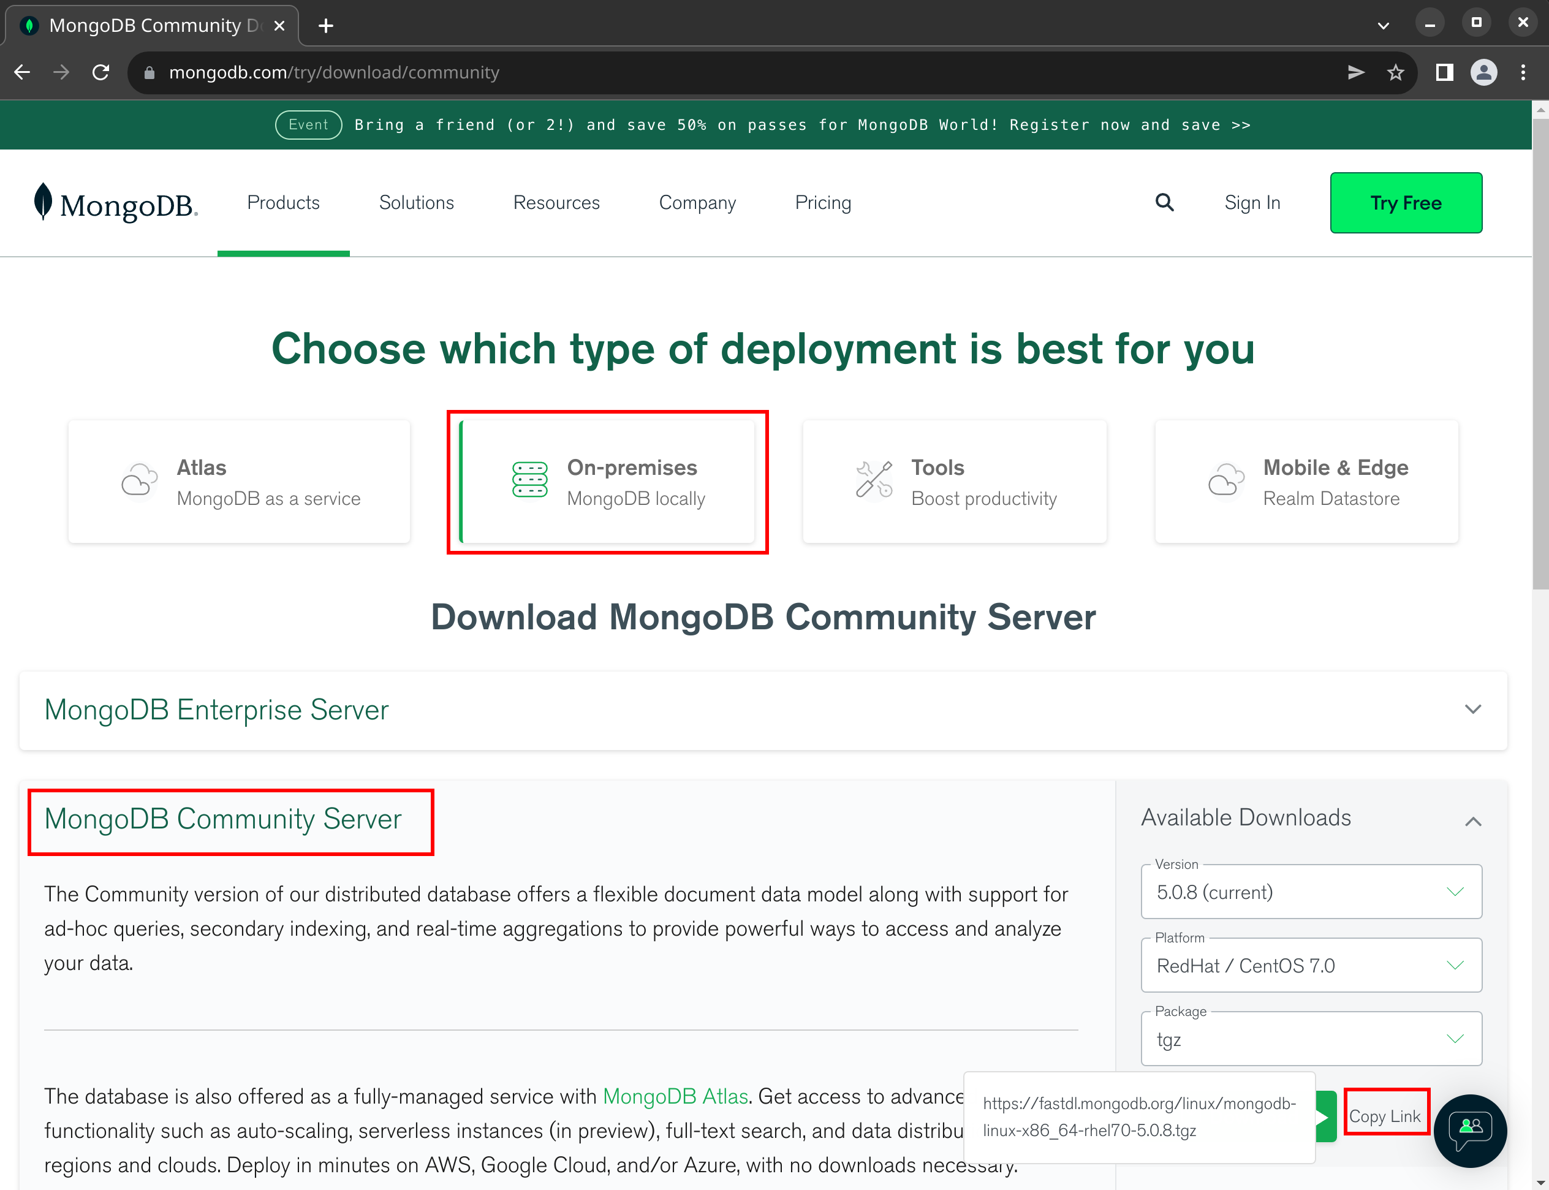Select the Tools deployment card
This screenshot has width=1549, height=1190.
(x=955, y=482)
